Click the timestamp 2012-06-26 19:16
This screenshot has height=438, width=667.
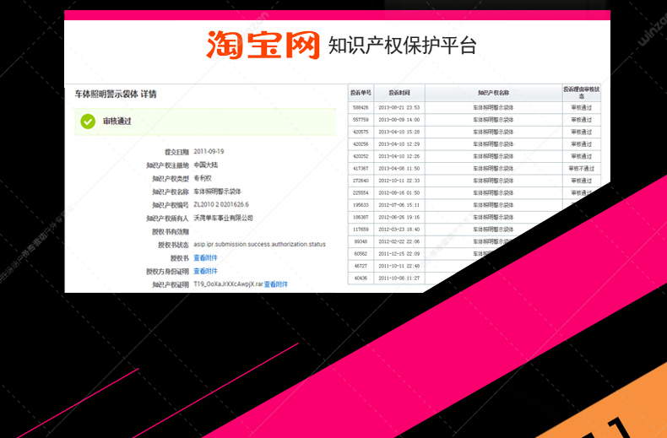pyautogui.click(x=399, y=217)
